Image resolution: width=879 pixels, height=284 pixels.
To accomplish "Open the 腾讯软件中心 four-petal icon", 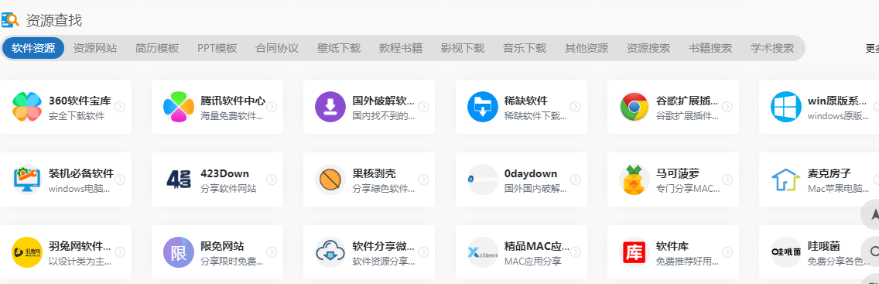I will point(179,107).
